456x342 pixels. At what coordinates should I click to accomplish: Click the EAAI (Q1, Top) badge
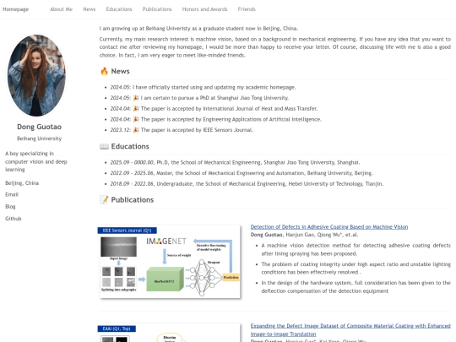pos(117,328)
